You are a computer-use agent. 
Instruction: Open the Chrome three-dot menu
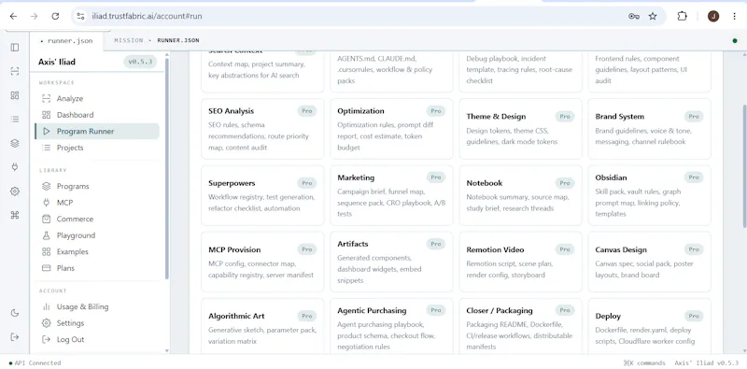(734, 16)
